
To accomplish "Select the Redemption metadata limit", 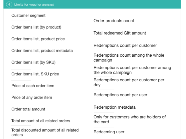I will pyautogui.click(x=114, y=107).
